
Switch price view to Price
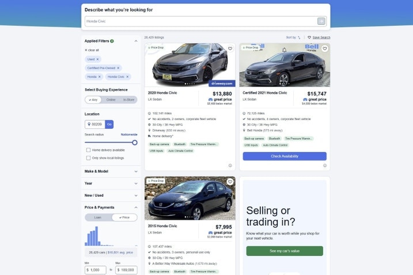point(124,217)
